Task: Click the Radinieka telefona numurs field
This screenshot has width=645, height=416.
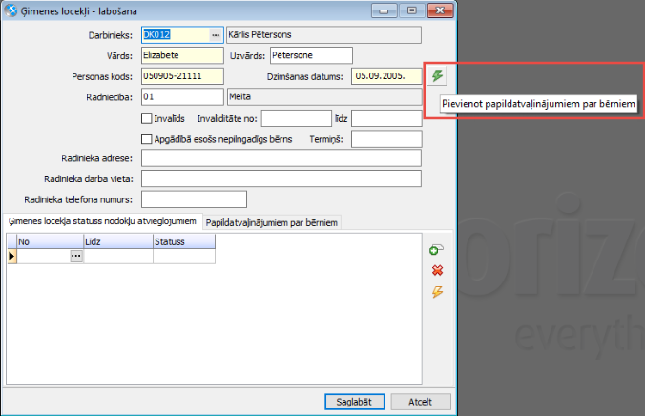Action: pos(194,199)
